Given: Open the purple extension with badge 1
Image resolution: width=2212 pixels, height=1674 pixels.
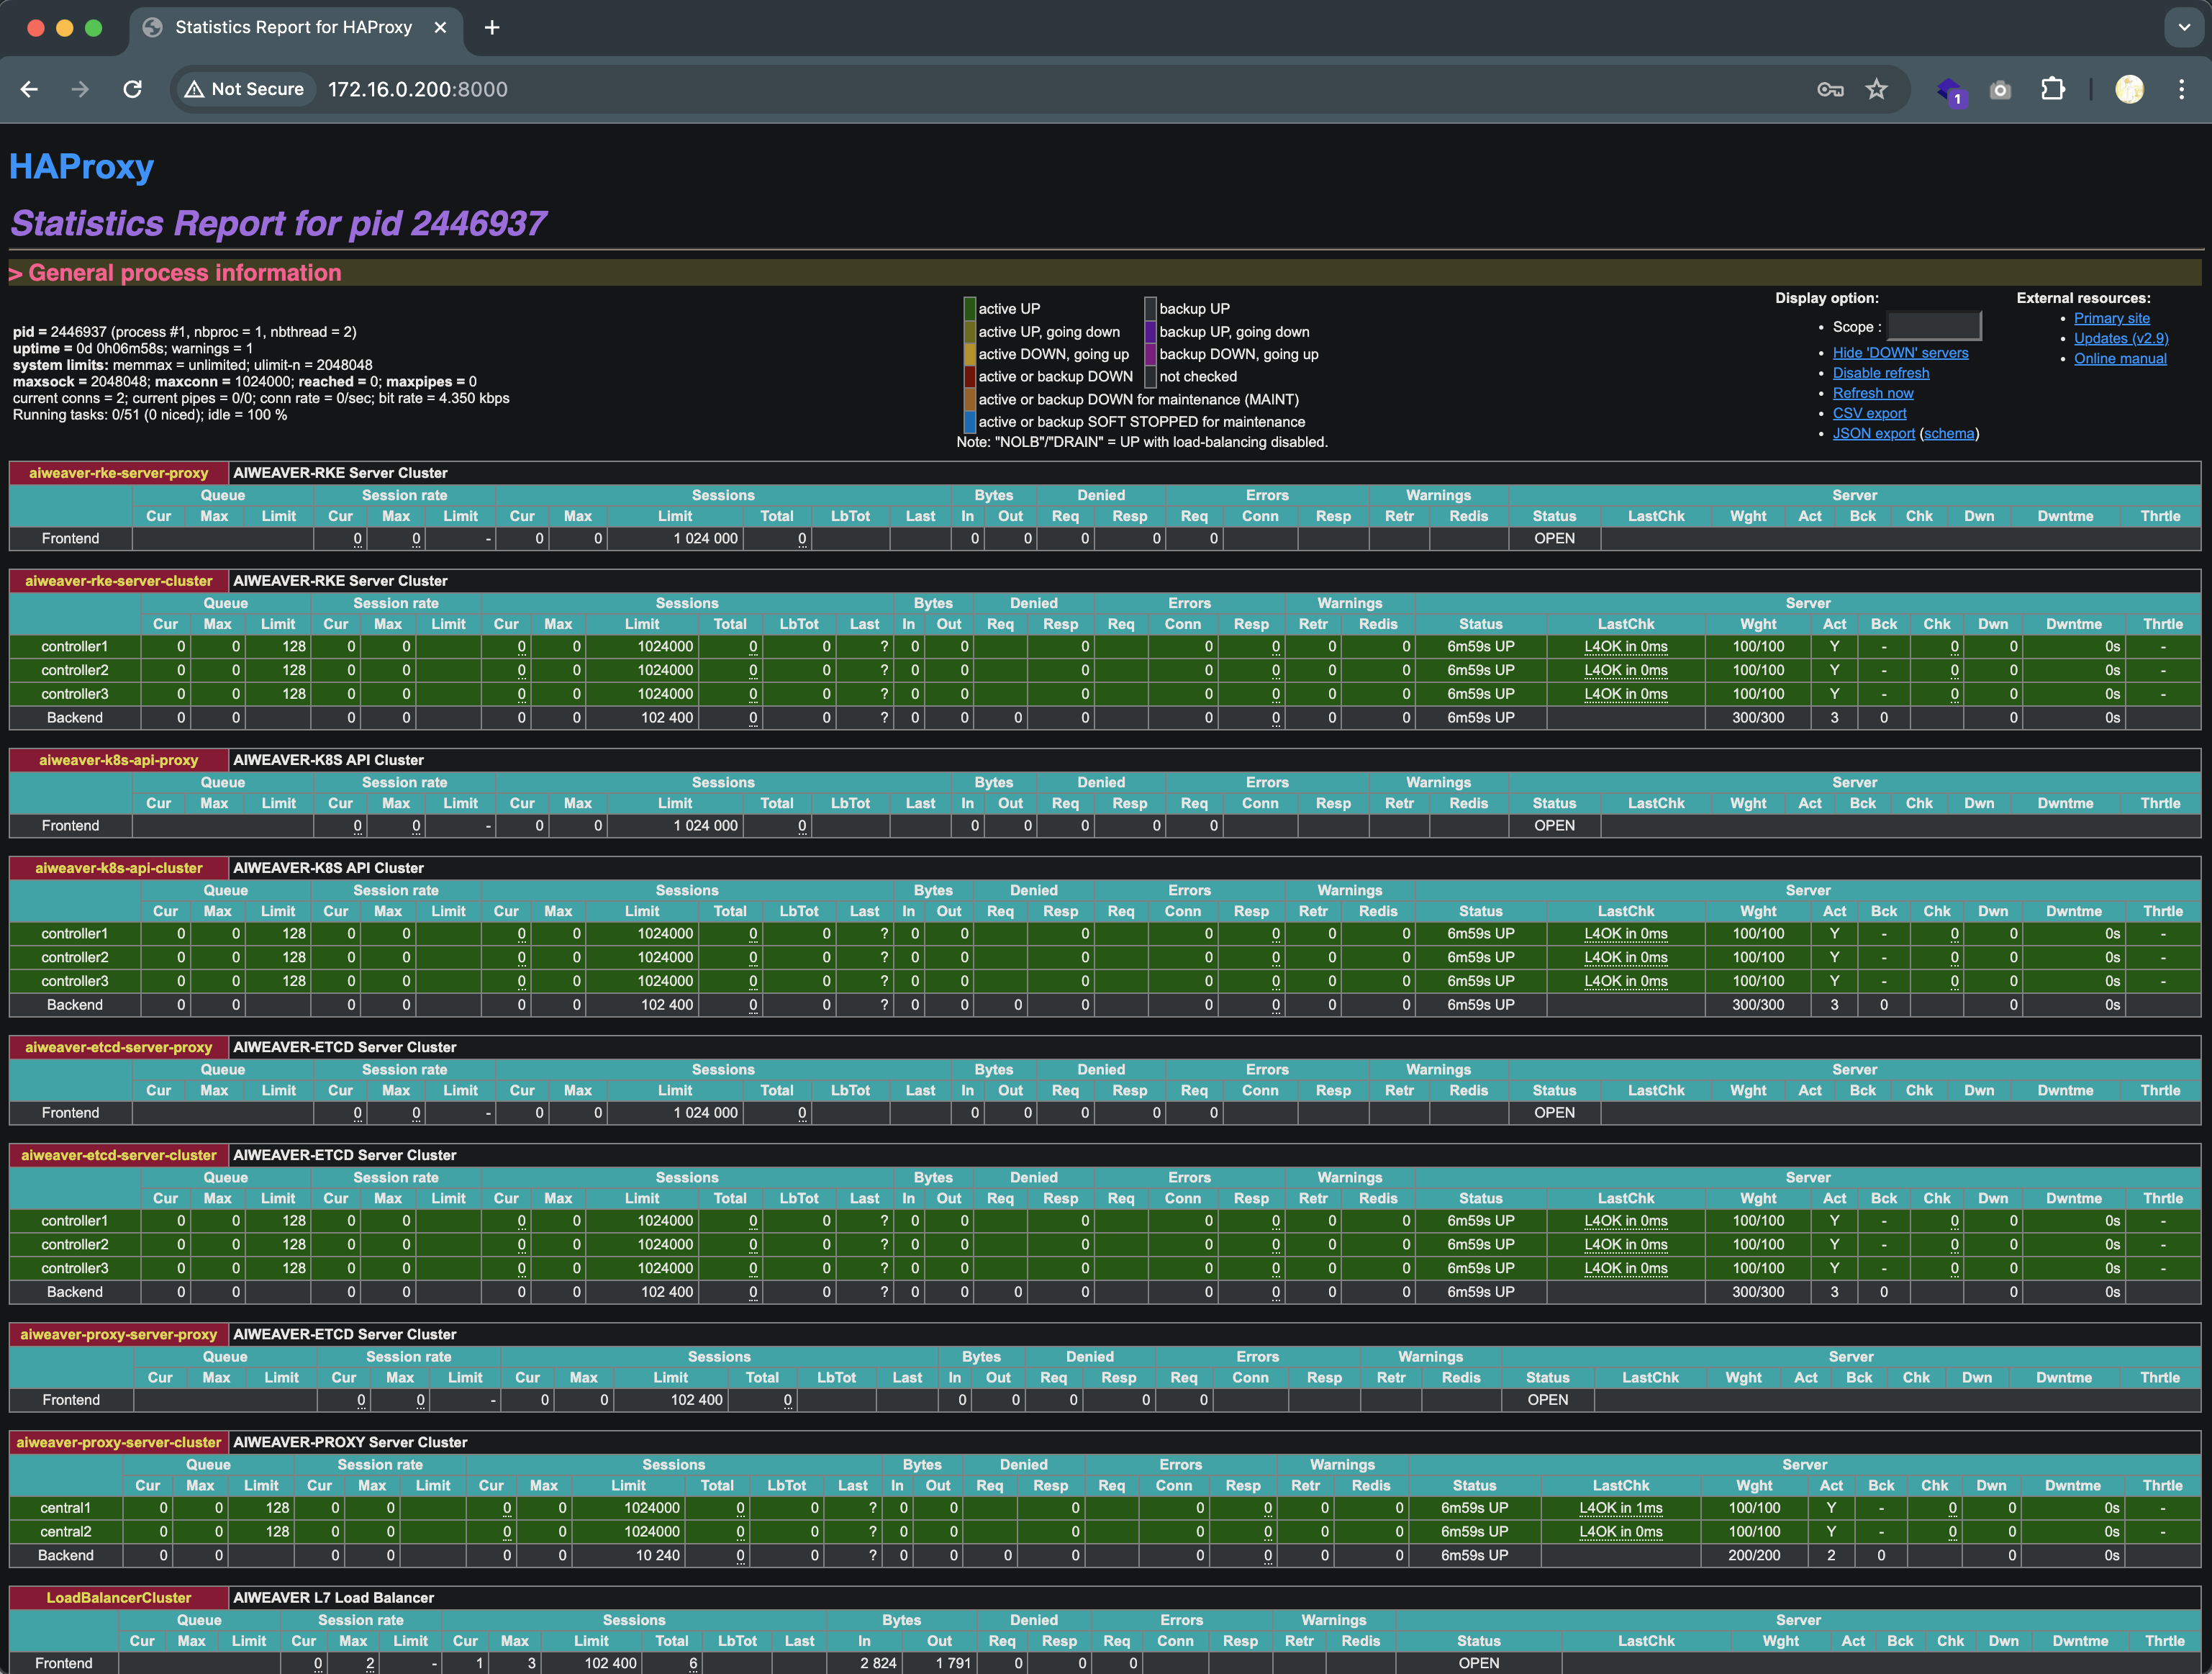Looking at the screenshot, I should coord(1950,91).
